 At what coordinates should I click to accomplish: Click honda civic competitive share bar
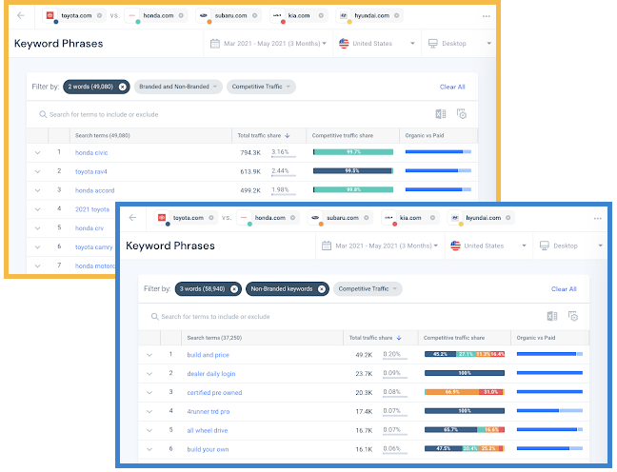(353, 152)
